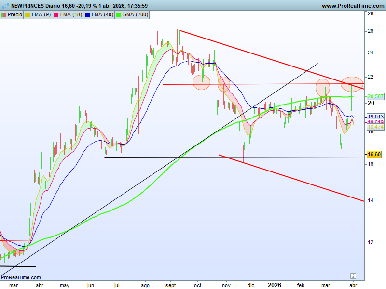Click the jul label on time axis
The height and width of the screenshot is (289, 386).
click(117, 285)
